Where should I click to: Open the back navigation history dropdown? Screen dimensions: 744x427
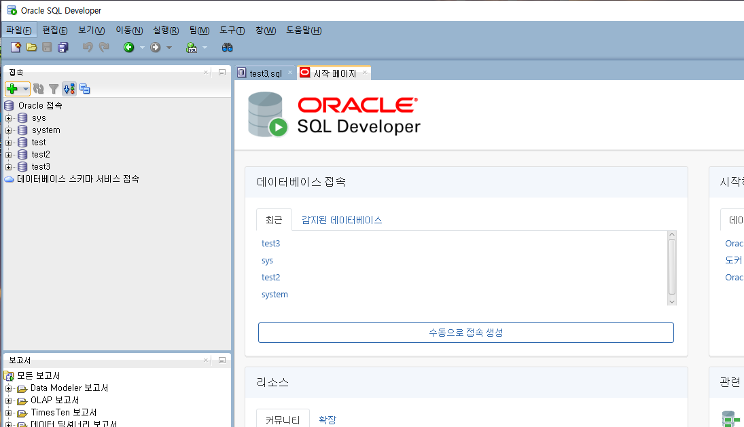pyautogui.click(x=142, y=48)
